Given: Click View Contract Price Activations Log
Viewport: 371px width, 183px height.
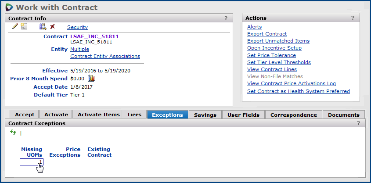Looking at the screenshot, I should (x=291, y=83).
